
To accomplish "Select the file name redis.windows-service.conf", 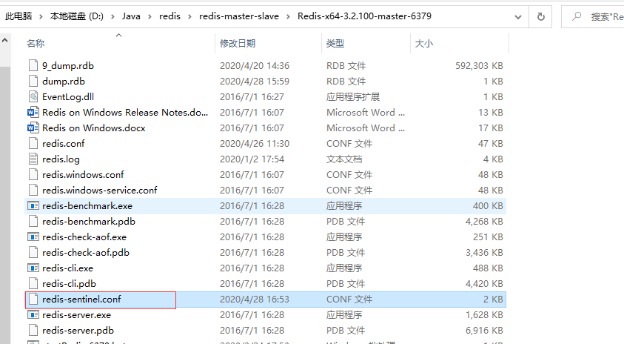I will click(x=100, y=190).
